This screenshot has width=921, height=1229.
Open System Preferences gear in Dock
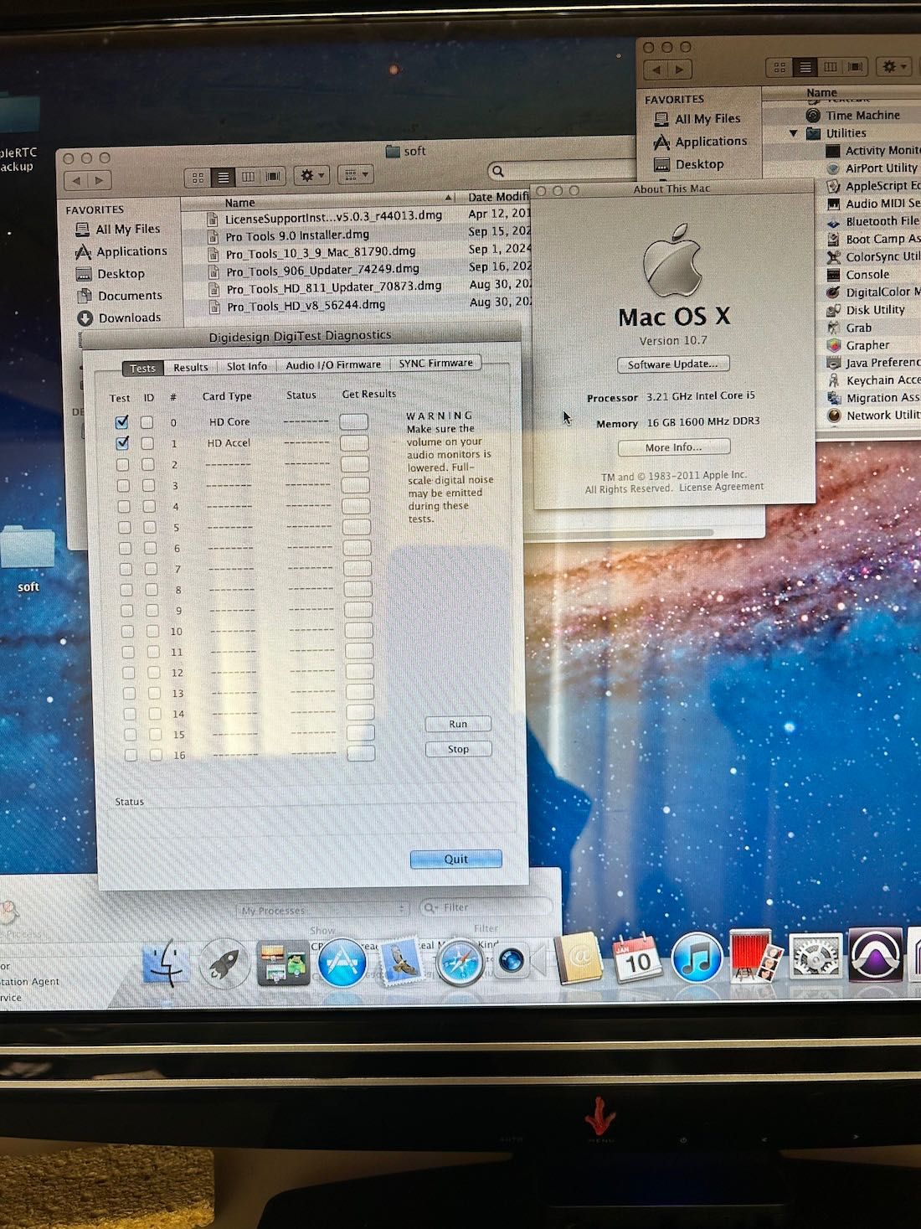click(815, 956)
